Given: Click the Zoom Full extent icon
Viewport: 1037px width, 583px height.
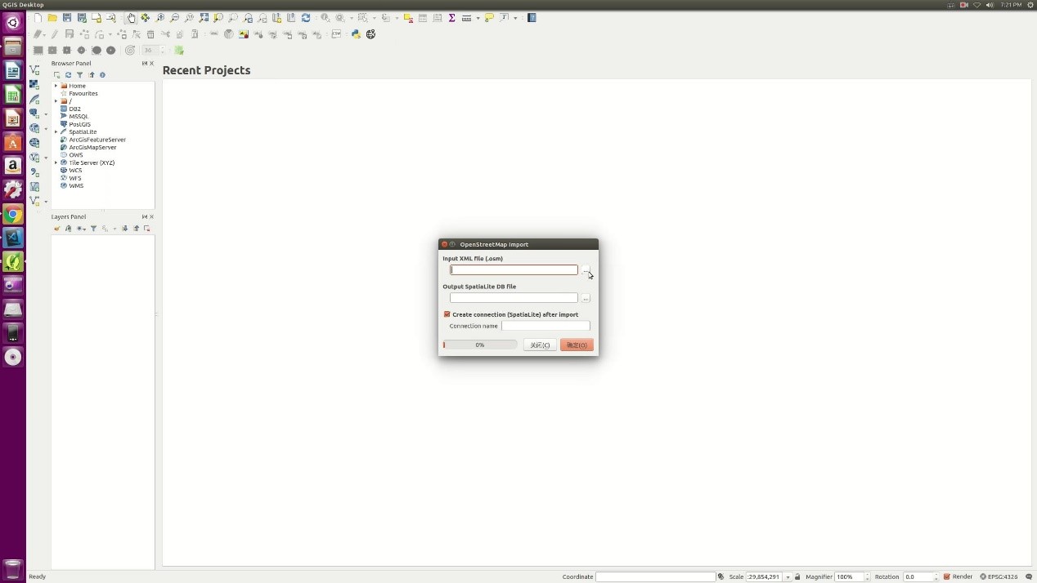Looking at the screenshot, I should [204, 18].
